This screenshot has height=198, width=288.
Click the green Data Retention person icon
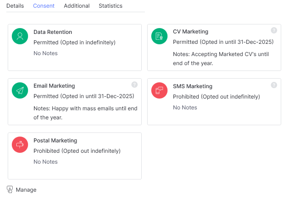20,36
